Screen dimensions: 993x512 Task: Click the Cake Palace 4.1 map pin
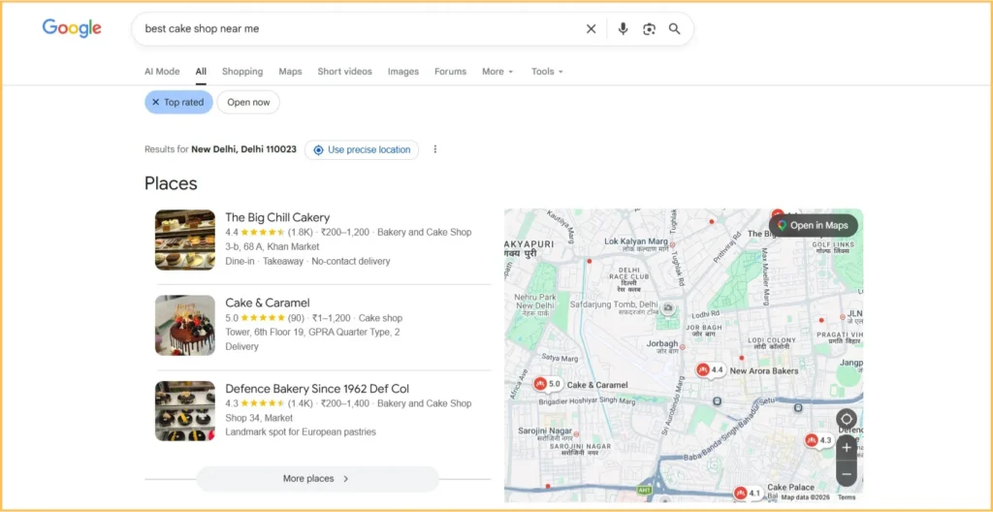coord(749,493)
